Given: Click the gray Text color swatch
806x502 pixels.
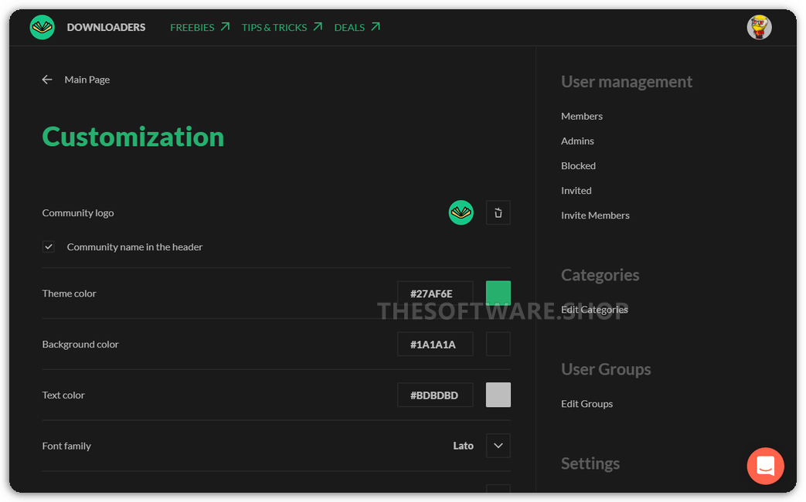Looking at the screenshot, I should point(498,395).
